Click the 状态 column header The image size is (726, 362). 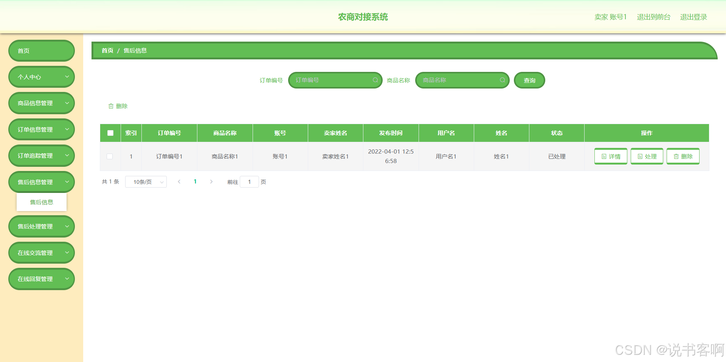(x=557, y=133)
